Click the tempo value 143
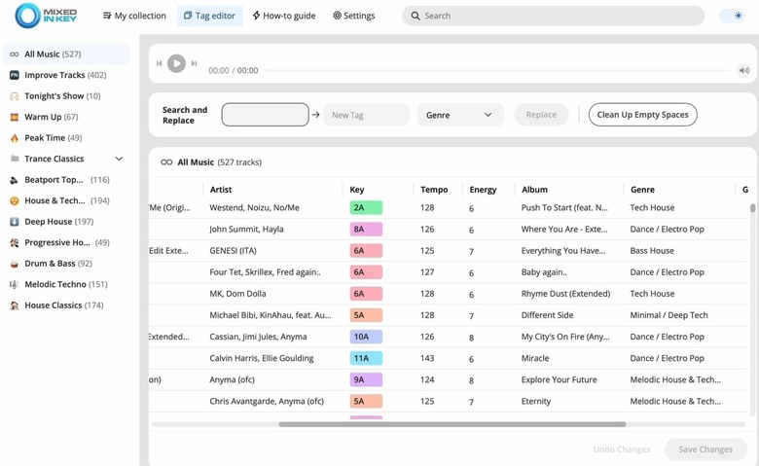 (x=427, y=358)
